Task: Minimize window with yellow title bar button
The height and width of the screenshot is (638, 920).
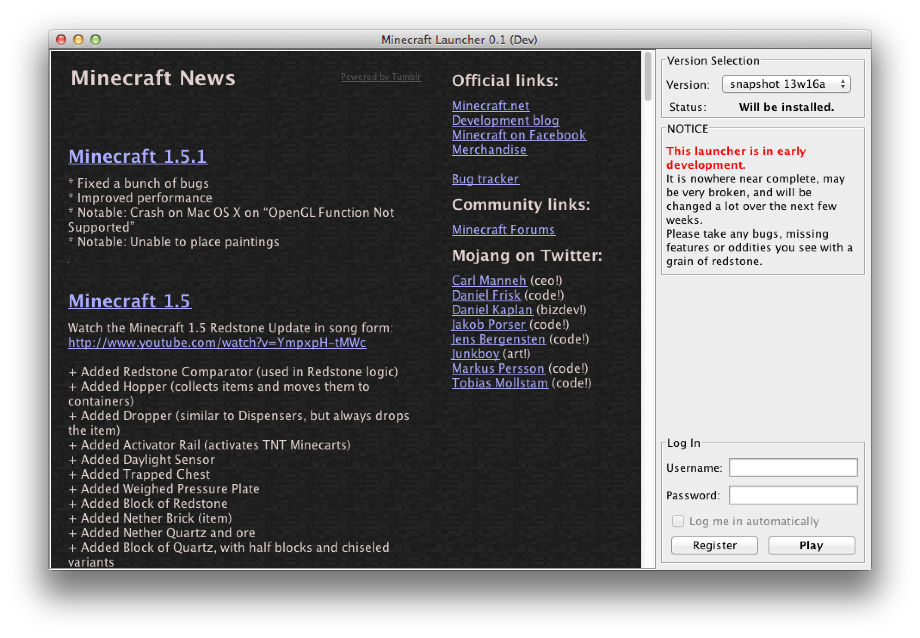Action: point(78,40)
